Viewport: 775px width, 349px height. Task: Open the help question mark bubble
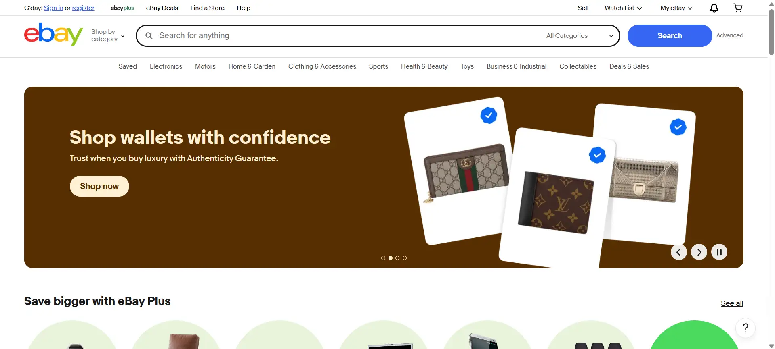[x=746, y=328]
